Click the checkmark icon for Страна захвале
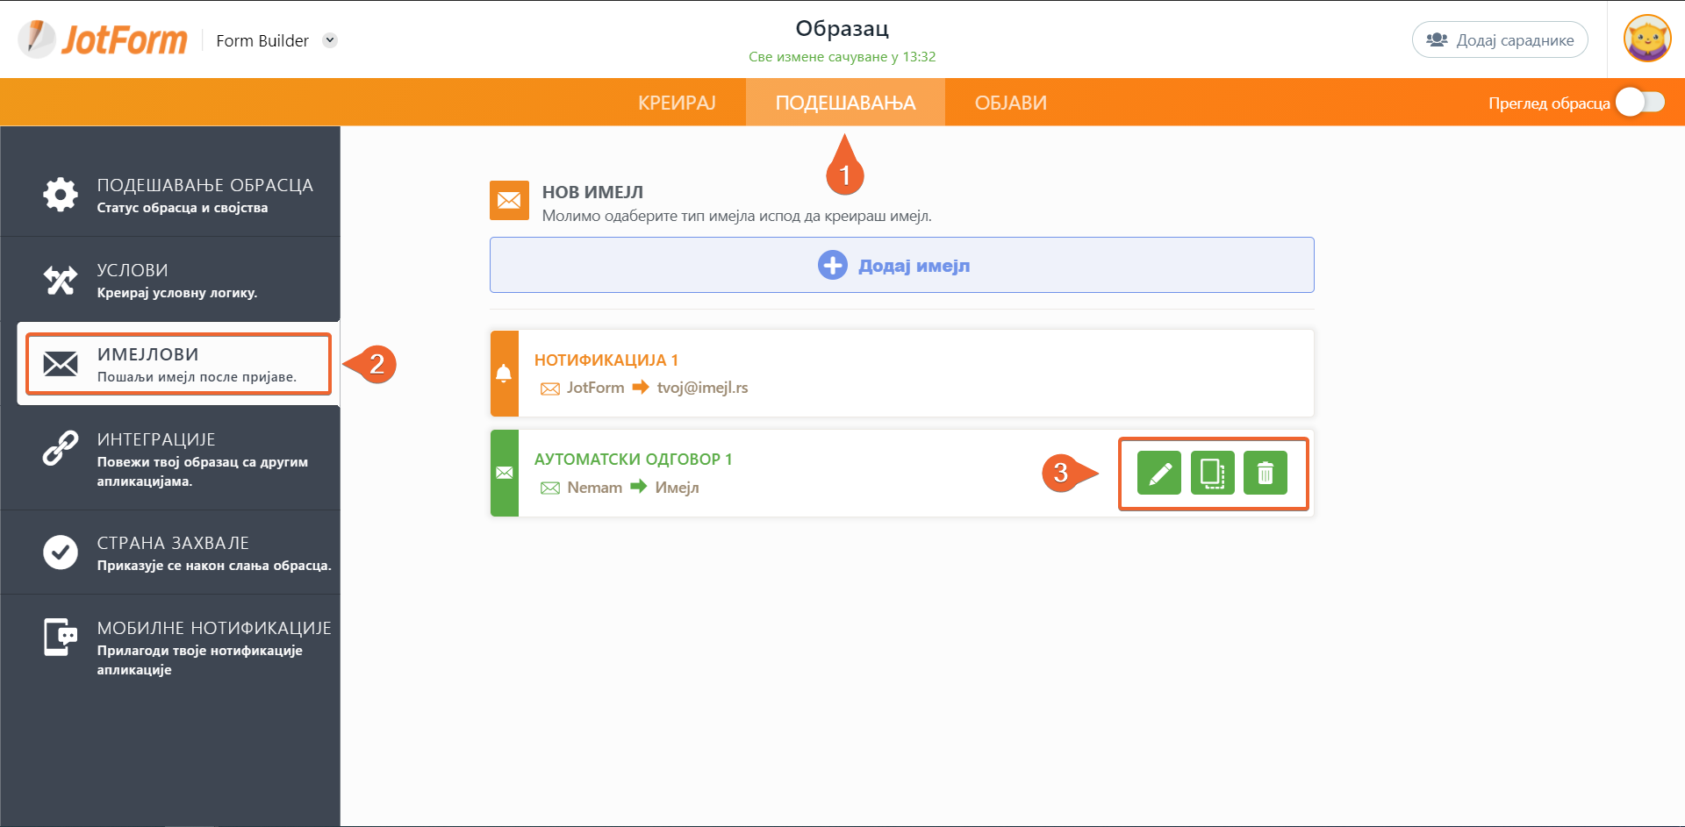This screenshot has height=827, width=1685. (x=61, y=553)
